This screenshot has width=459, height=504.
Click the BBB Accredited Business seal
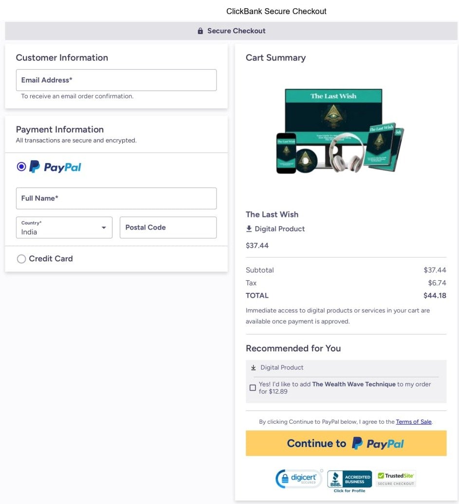click(x=349, y=478)
